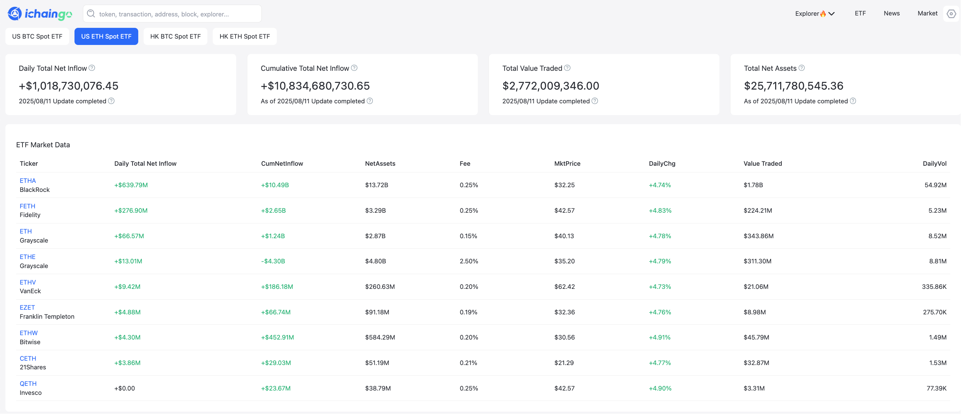Image resolution: width=961 pixels, height=414 pixels.
Task: Select the US ETH Spot ETF tab
Action: point(106,37)
